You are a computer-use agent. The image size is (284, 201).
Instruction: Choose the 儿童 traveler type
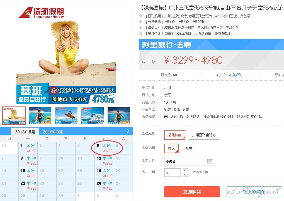[x=189, y=148]
